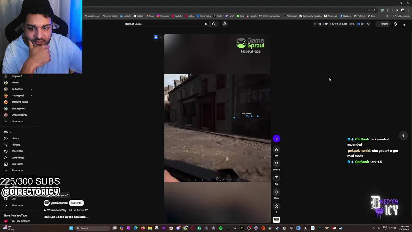Subscribe to GameSprout channel
412x232 pixels.
point(76,203)
